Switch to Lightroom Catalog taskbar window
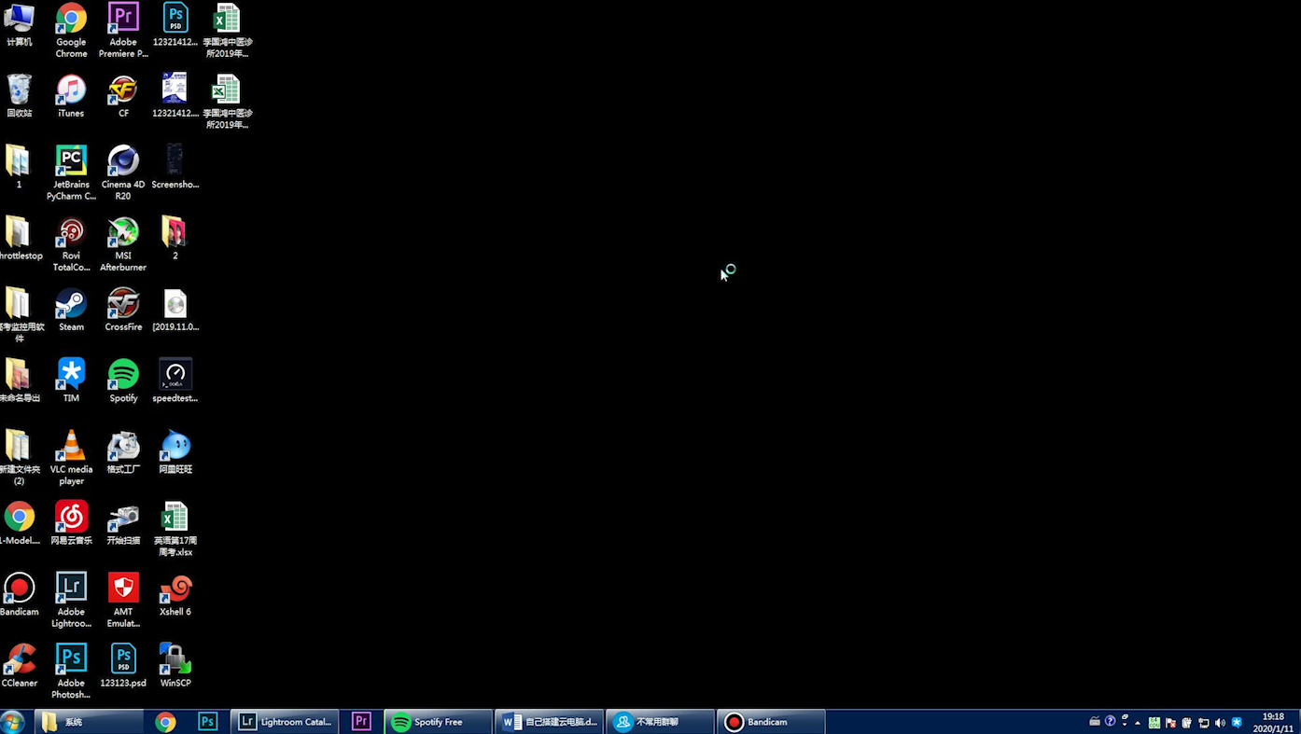This screenshot has height=734, width=1301. 285,722
